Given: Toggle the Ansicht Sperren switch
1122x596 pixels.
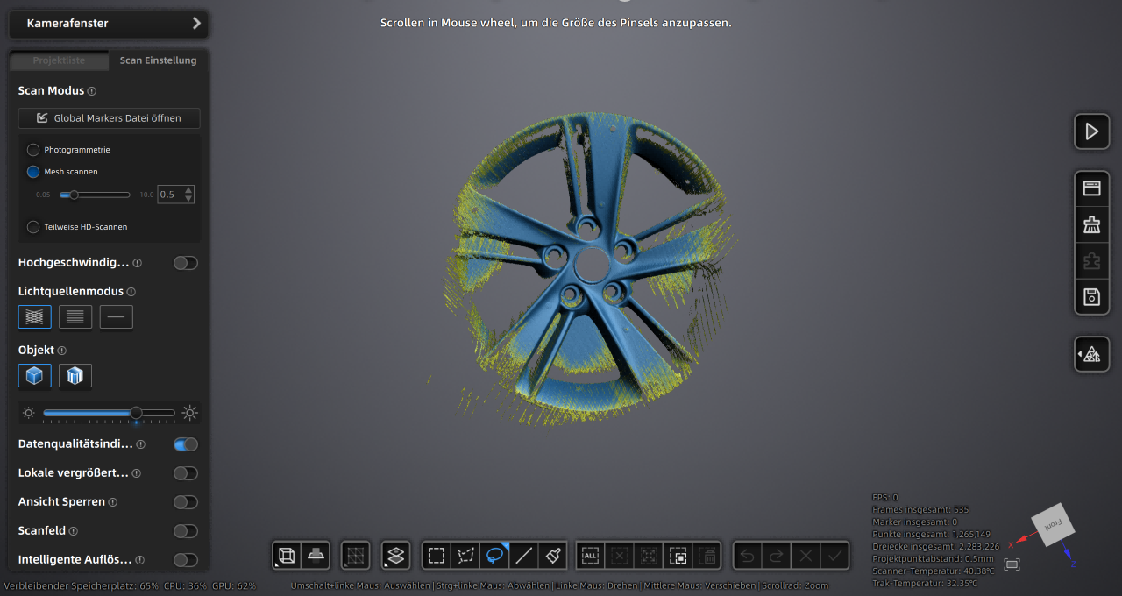Looking at the screenshot, I should (185, 502).
